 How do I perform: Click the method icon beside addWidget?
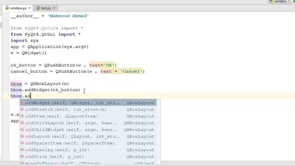tap(22, 103)
